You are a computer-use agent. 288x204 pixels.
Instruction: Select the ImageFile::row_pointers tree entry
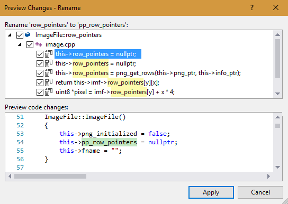[x=68, y=35]
